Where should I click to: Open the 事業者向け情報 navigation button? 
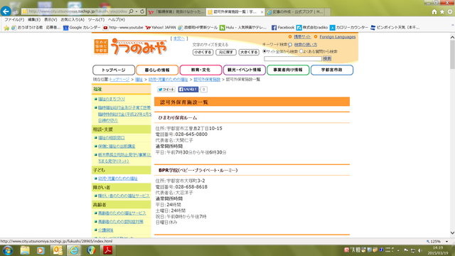(288, 70)
